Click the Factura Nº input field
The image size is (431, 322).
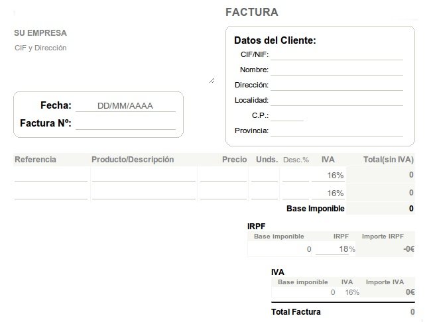125,123
